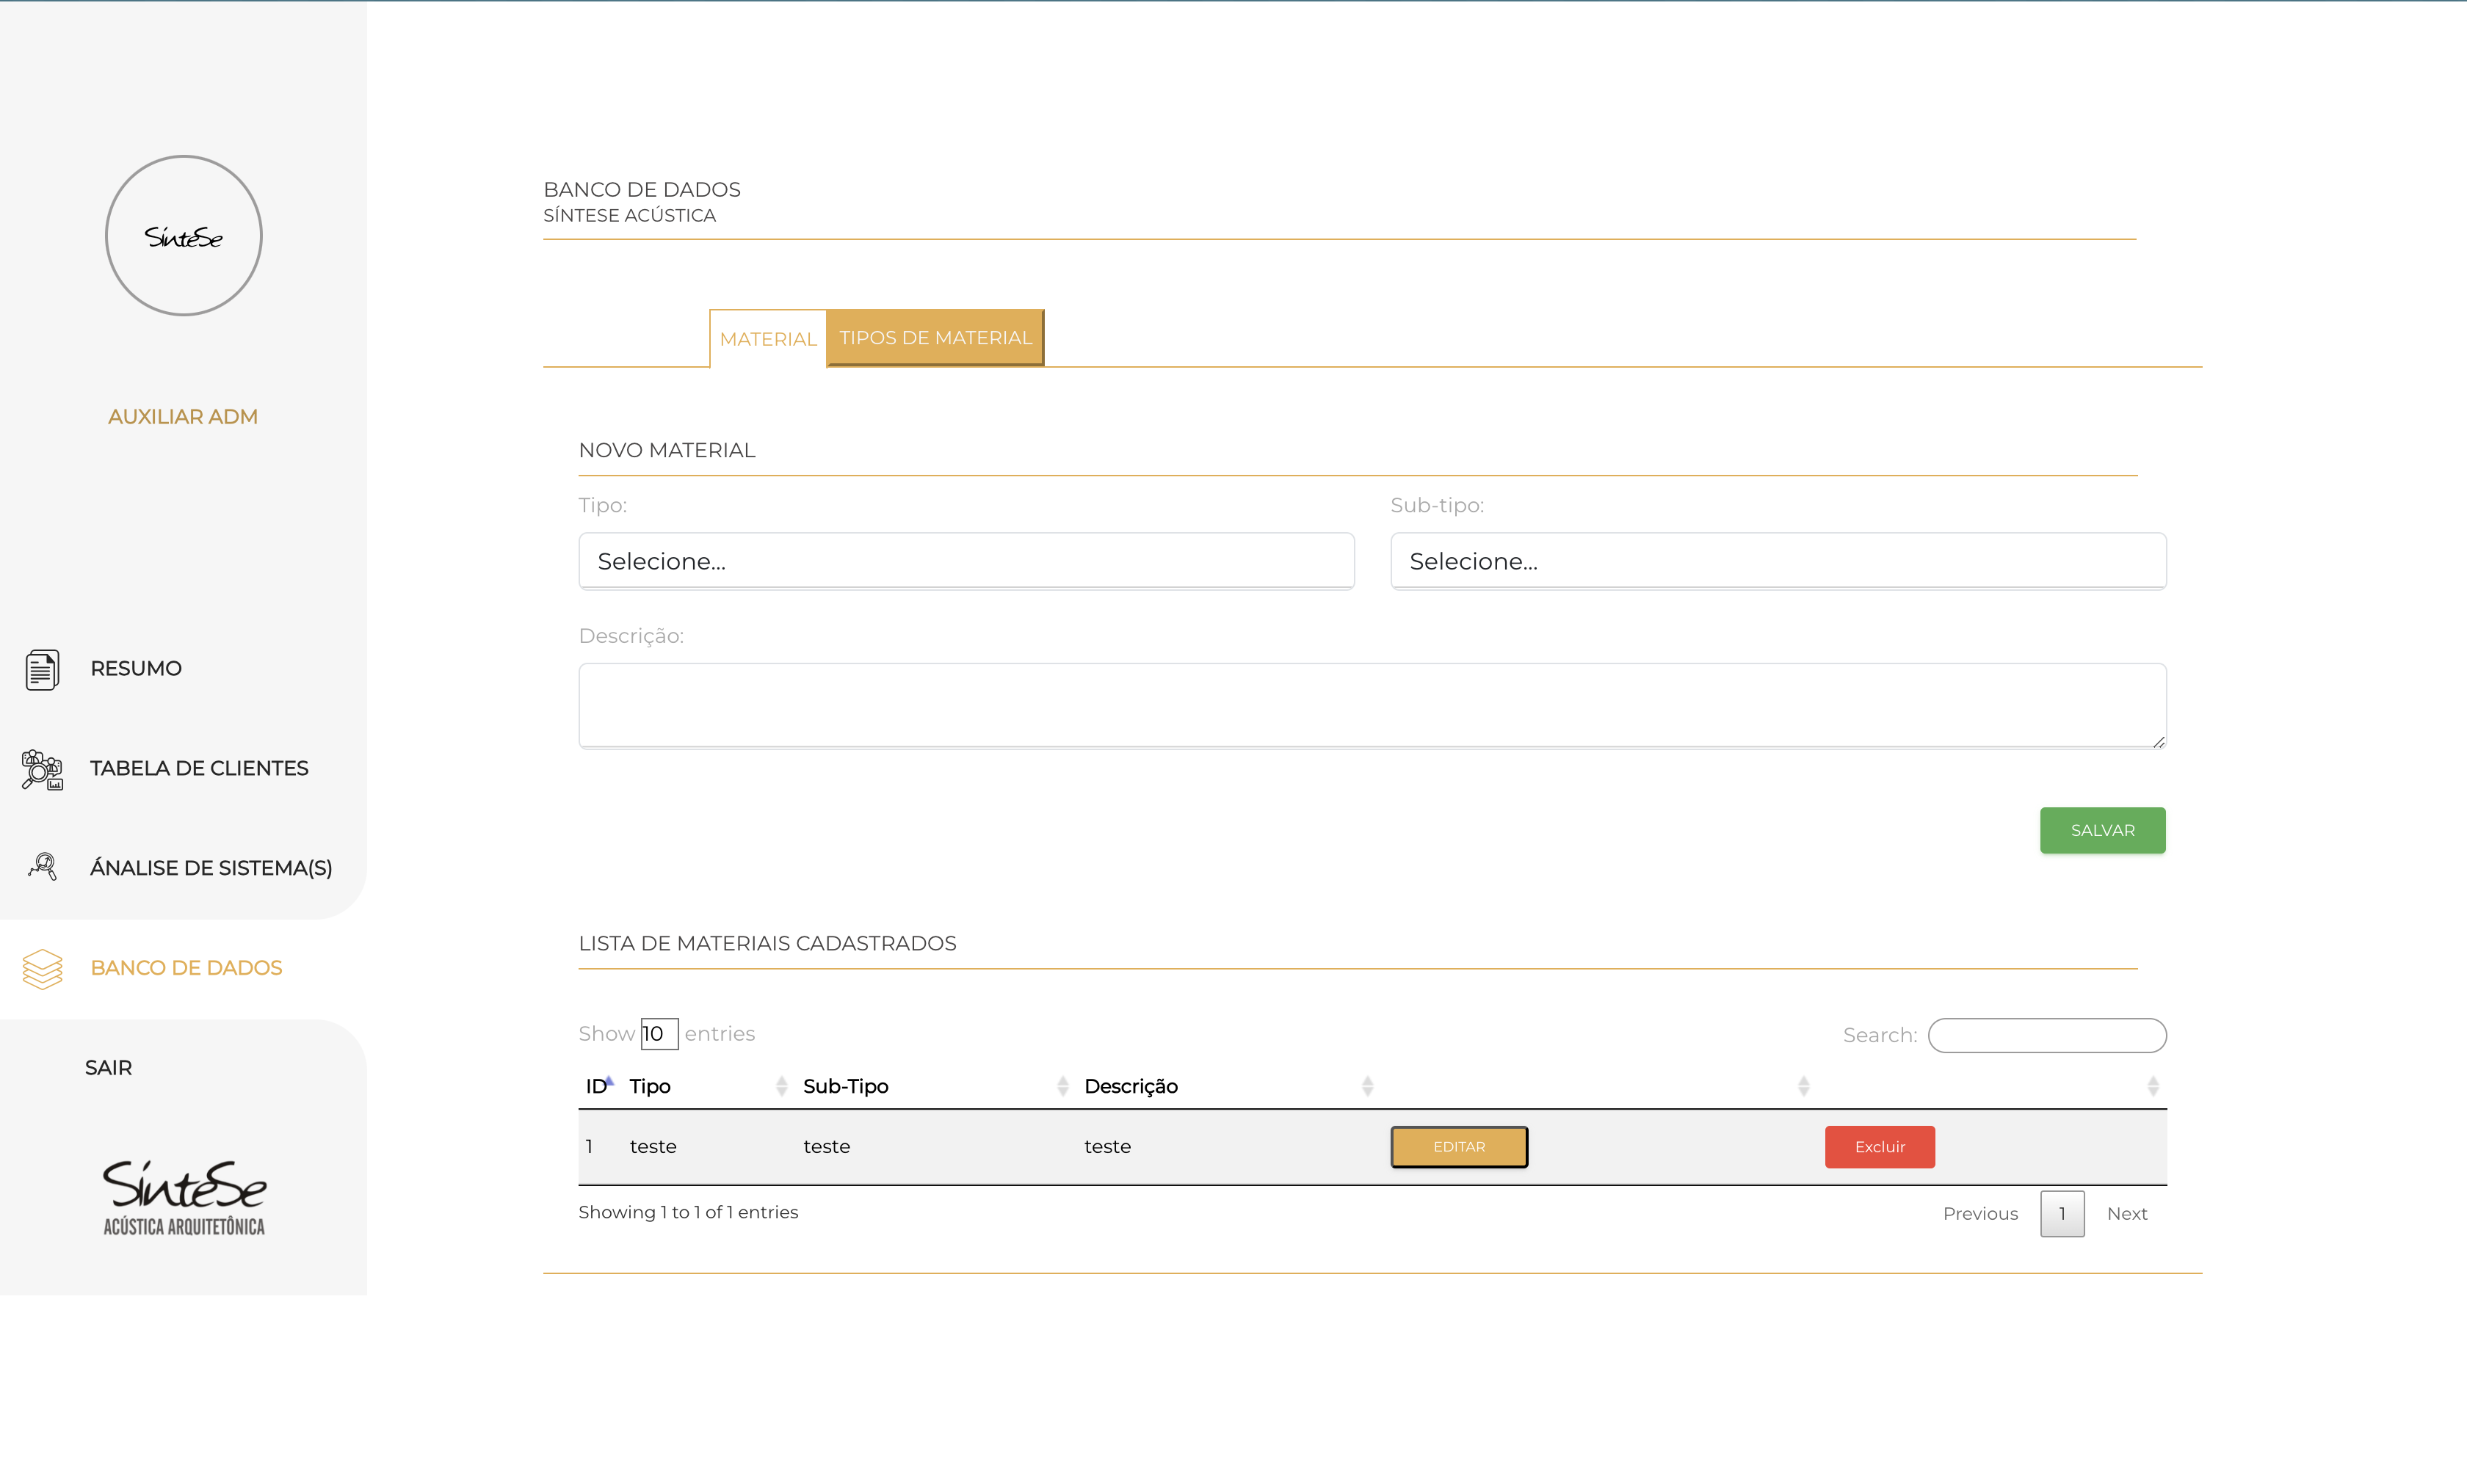This screenshot has width=2467, height=1484.
Task: Open the Sub-tipo selection dropdown
Action: [x=1778, y=560]
